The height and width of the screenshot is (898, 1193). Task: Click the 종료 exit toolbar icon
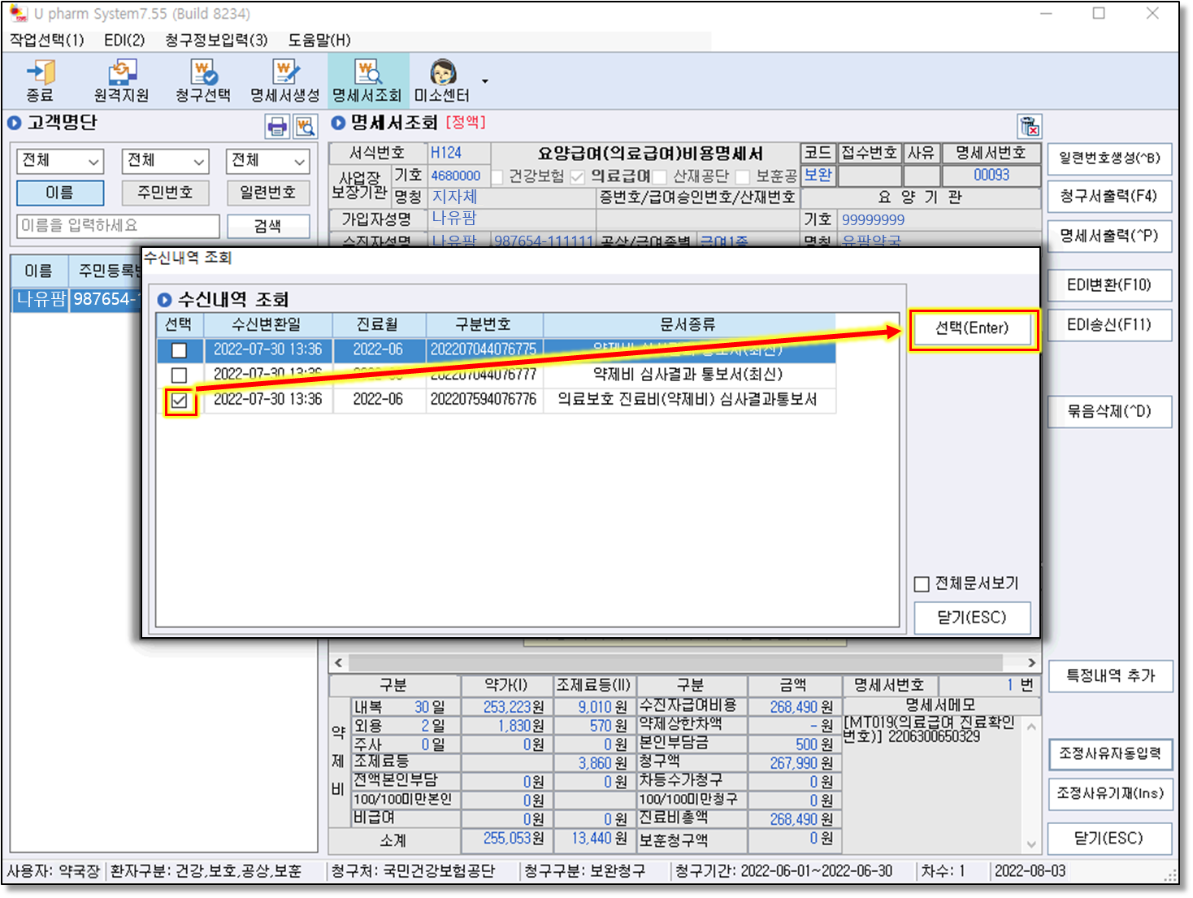pos(40,80)
